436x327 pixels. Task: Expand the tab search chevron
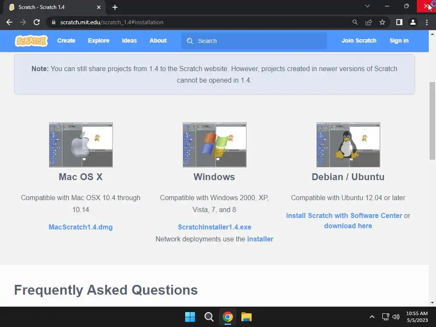point(367,6)
